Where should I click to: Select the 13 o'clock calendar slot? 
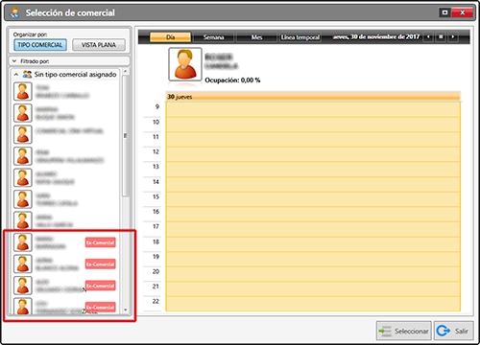coord(313,170)
